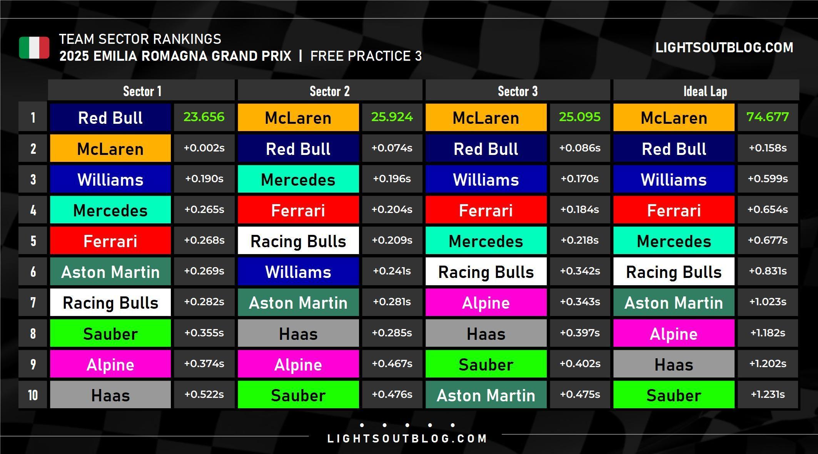
Task: Click the +0.002s McLaren Sector 1 gap
Action: pos(204,148)
